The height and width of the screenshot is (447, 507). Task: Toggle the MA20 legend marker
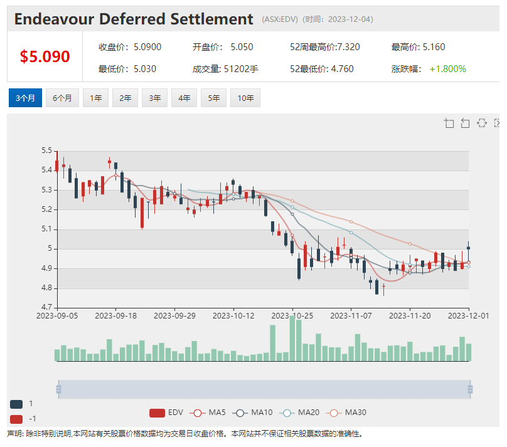pyautogui.click(x=287, y=413)
